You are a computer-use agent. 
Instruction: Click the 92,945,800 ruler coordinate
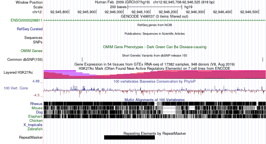coord(59,12)
